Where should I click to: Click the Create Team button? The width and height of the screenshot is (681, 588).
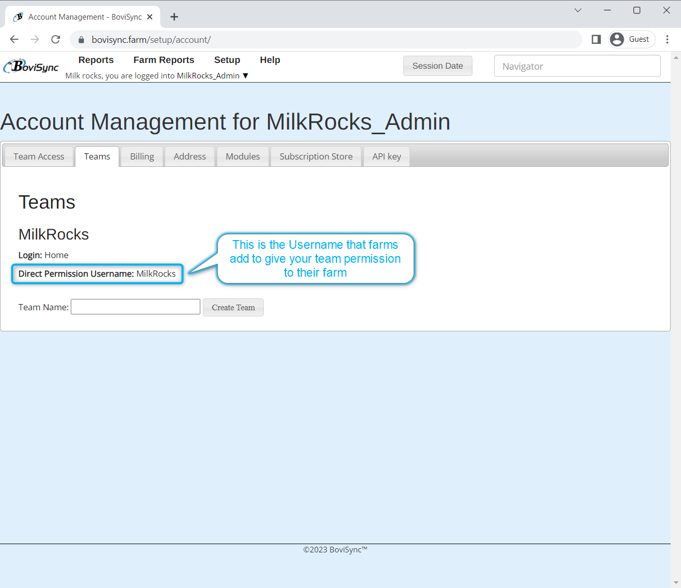click(x=233, y=308)
